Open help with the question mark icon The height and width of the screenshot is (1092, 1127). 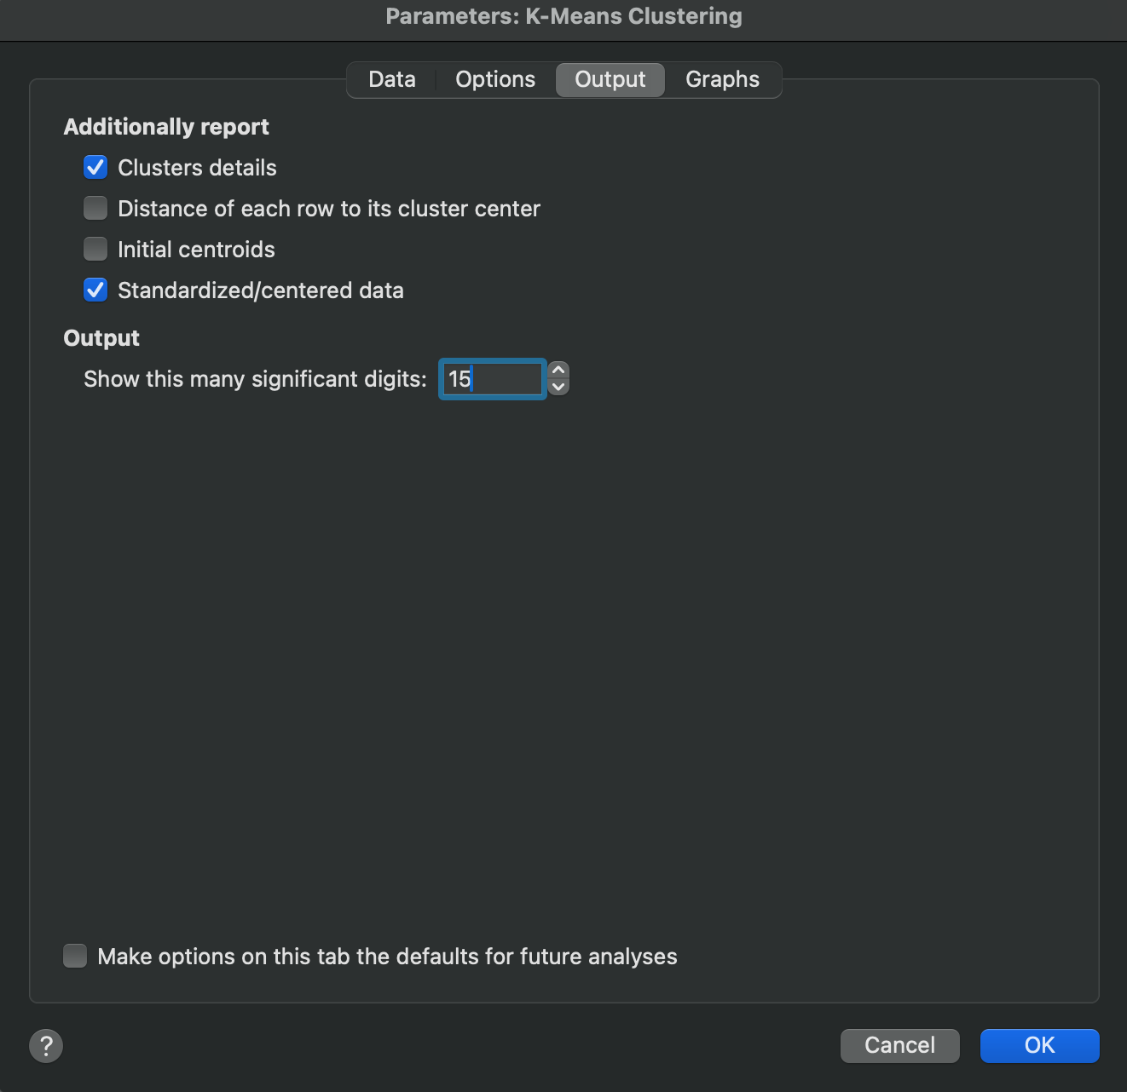click(46, 1045)
